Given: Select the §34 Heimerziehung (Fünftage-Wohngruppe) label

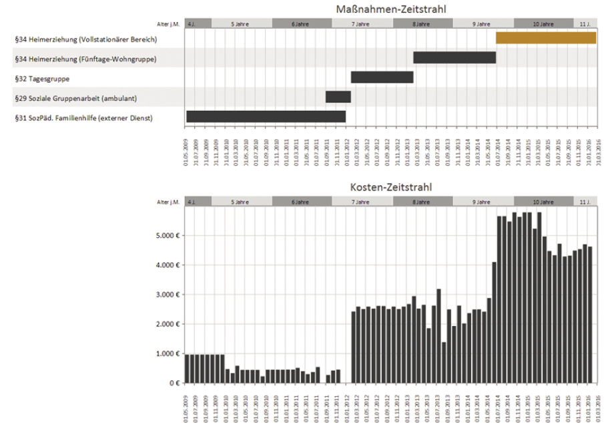Looking at the screenshot, I should coord(85,59).
